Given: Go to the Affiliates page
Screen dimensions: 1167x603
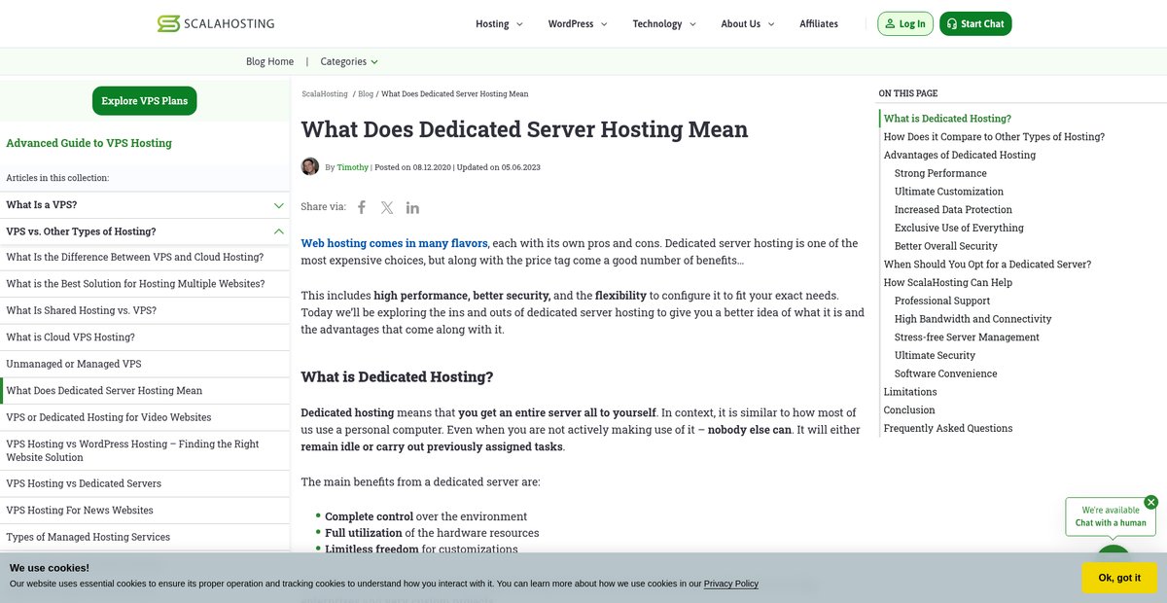Looking at the screenshot, I should [x=819, y=24].
